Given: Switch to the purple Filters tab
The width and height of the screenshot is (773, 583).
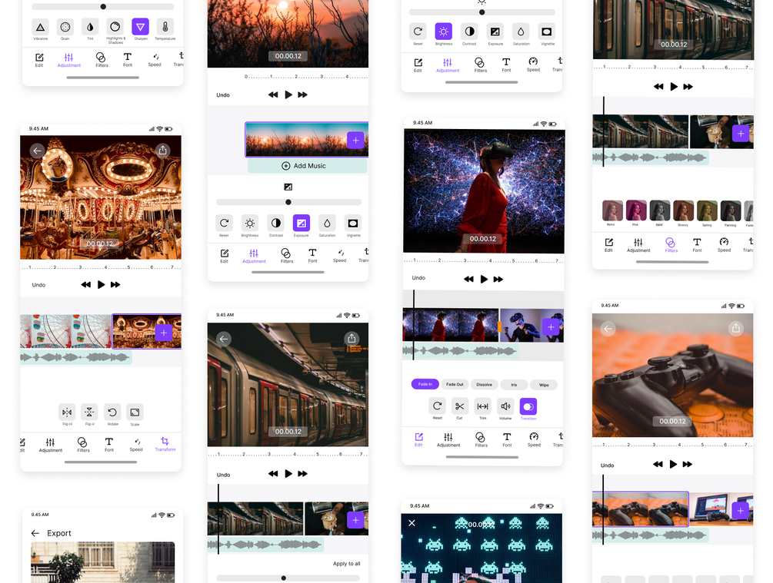Looking at the screenshot, I should (671, 245).
